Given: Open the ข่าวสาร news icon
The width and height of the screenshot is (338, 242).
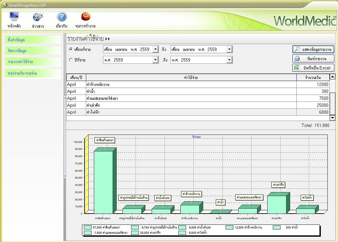Looking at the screenshot, I should (38, 17).
